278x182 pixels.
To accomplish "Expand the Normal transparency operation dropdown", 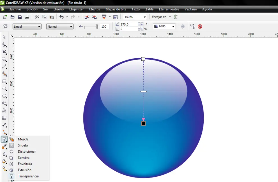I will point(60,27).
